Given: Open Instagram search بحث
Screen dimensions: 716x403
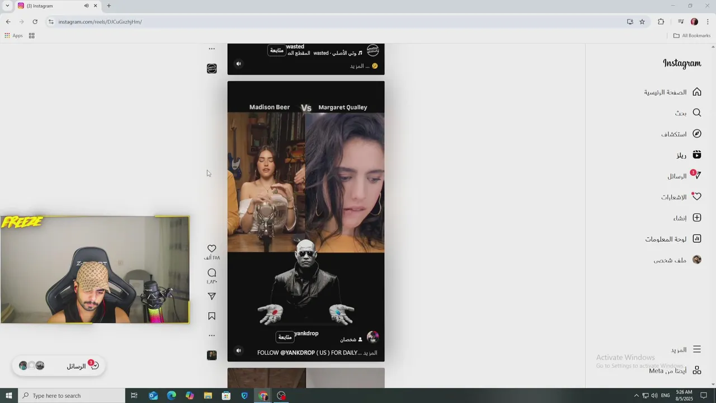Looking at the screenshot, I should [687, 113].
